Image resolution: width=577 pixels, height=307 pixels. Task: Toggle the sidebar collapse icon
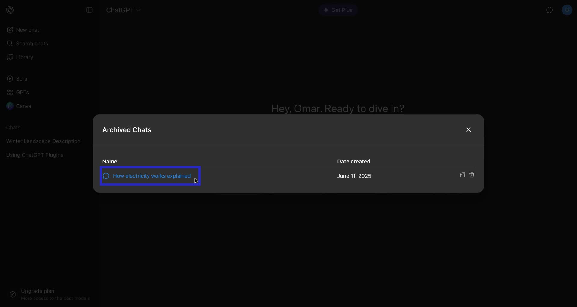pos(89,10)
